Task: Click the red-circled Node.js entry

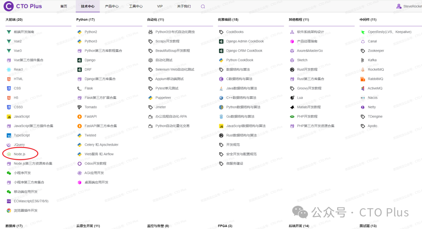Action: coord(19,154)
